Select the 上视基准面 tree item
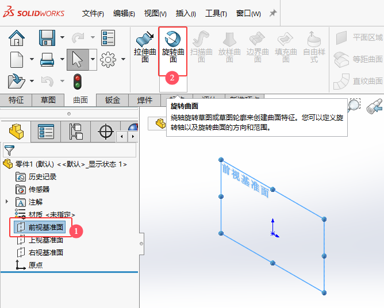The image size is (384, 308). [40, 240]
